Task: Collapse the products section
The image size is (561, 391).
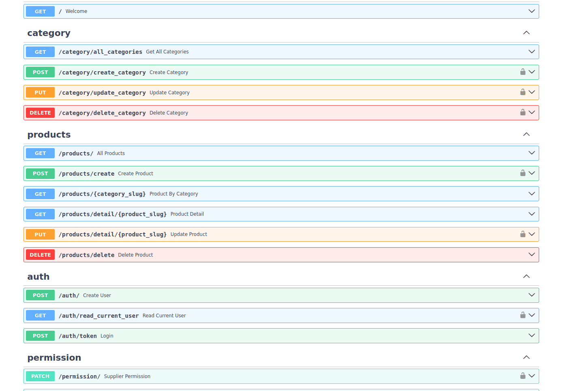Action: coord(526,134)
